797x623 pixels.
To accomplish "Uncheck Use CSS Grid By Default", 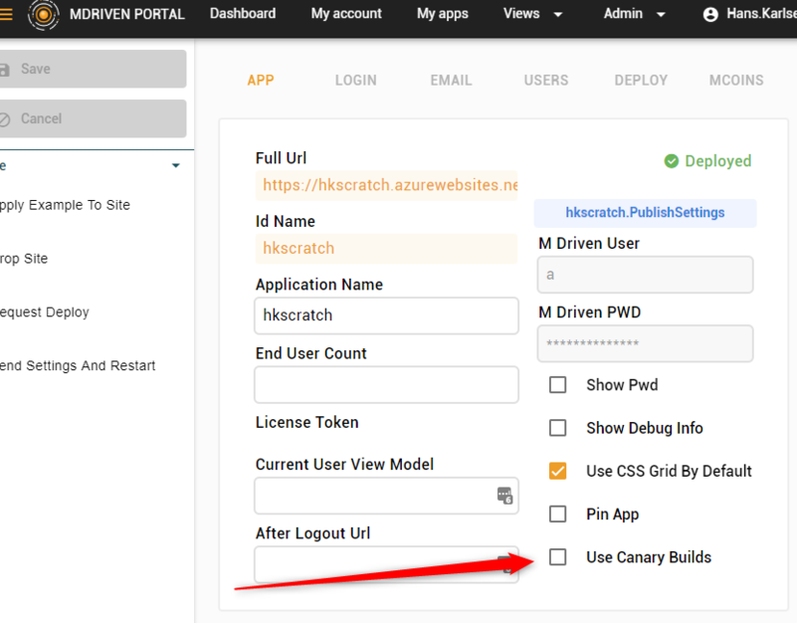I will (x=557, y=471).
